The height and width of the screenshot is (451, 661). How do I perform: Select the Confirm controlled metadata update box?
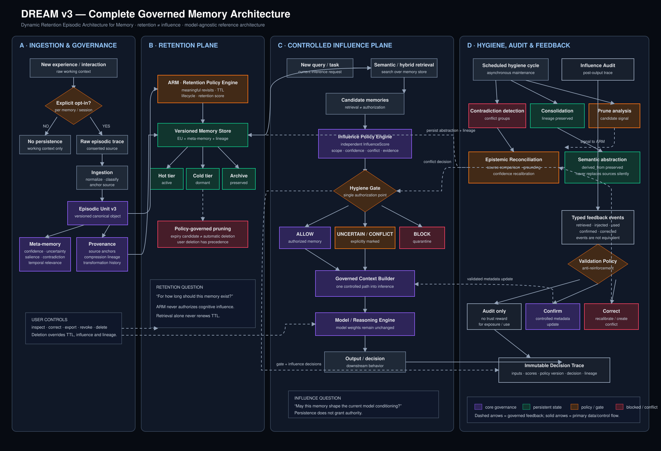click(553, 317)
